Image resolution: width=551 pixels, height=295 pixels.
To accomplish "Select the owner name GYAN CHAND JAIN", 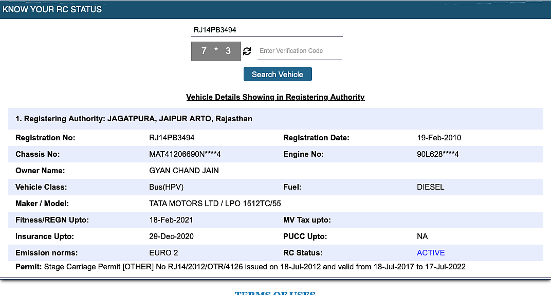I will (184, 171).
